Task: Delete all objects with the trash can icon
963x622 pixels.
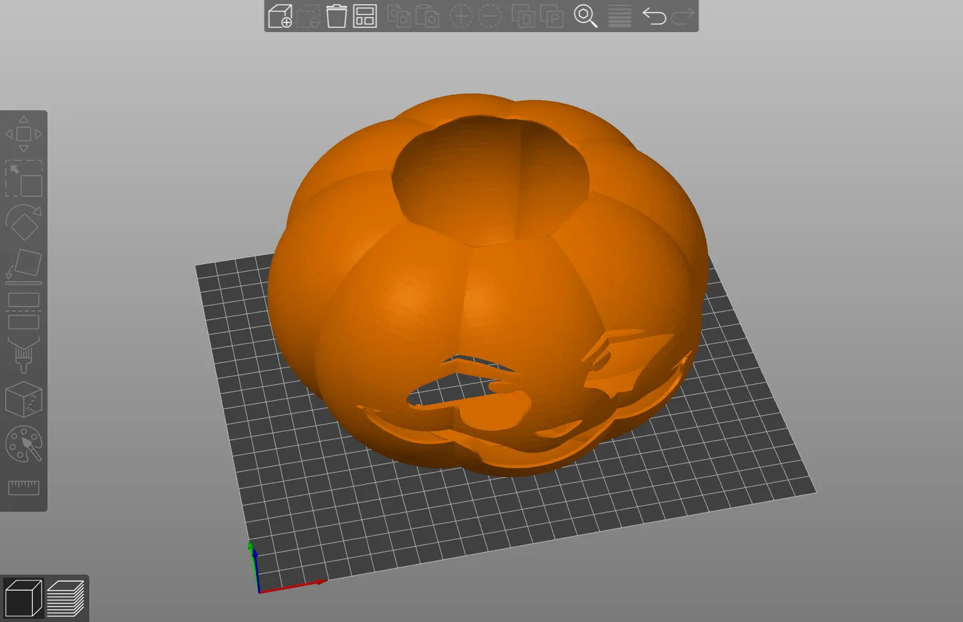Action: point(336,16)
